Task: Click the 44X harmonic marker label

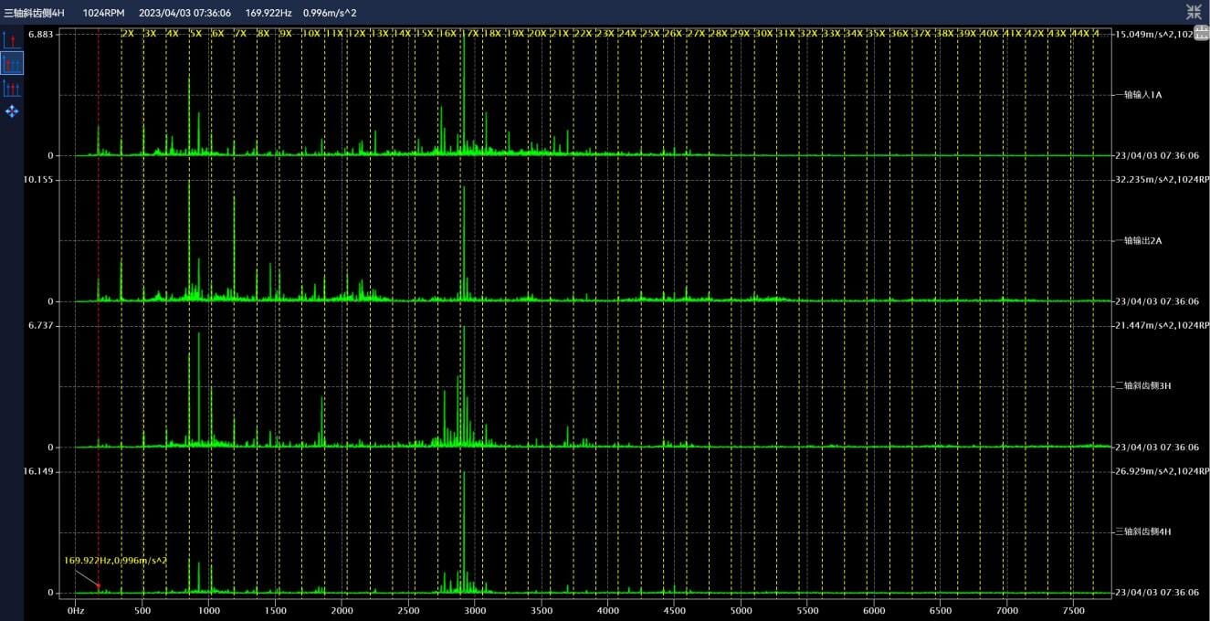Action: click(1079, 34)
